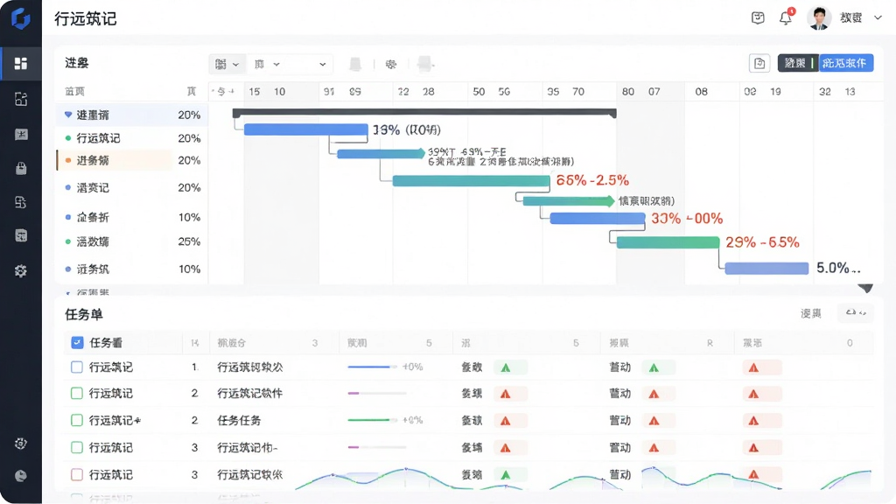The image size is (896, 504).
Task: Select the Gantt list row showing 25%
Action: tap(132, 241)
